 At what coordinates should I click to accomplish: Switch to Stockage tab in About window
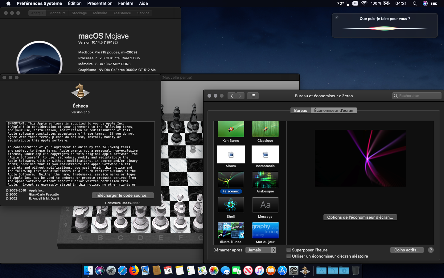click(x=79, y=13)
